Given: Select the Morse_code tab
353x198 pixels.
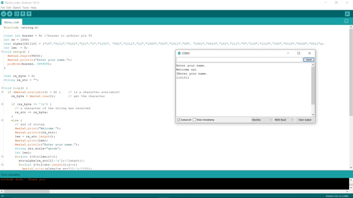Looking at the screenshot, I should coord(12,22).
